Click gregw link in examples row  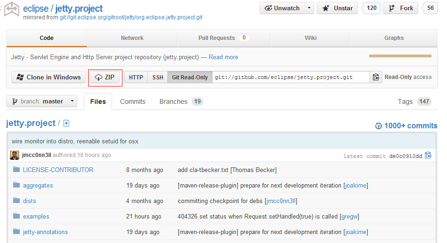[x=349, y=217]
